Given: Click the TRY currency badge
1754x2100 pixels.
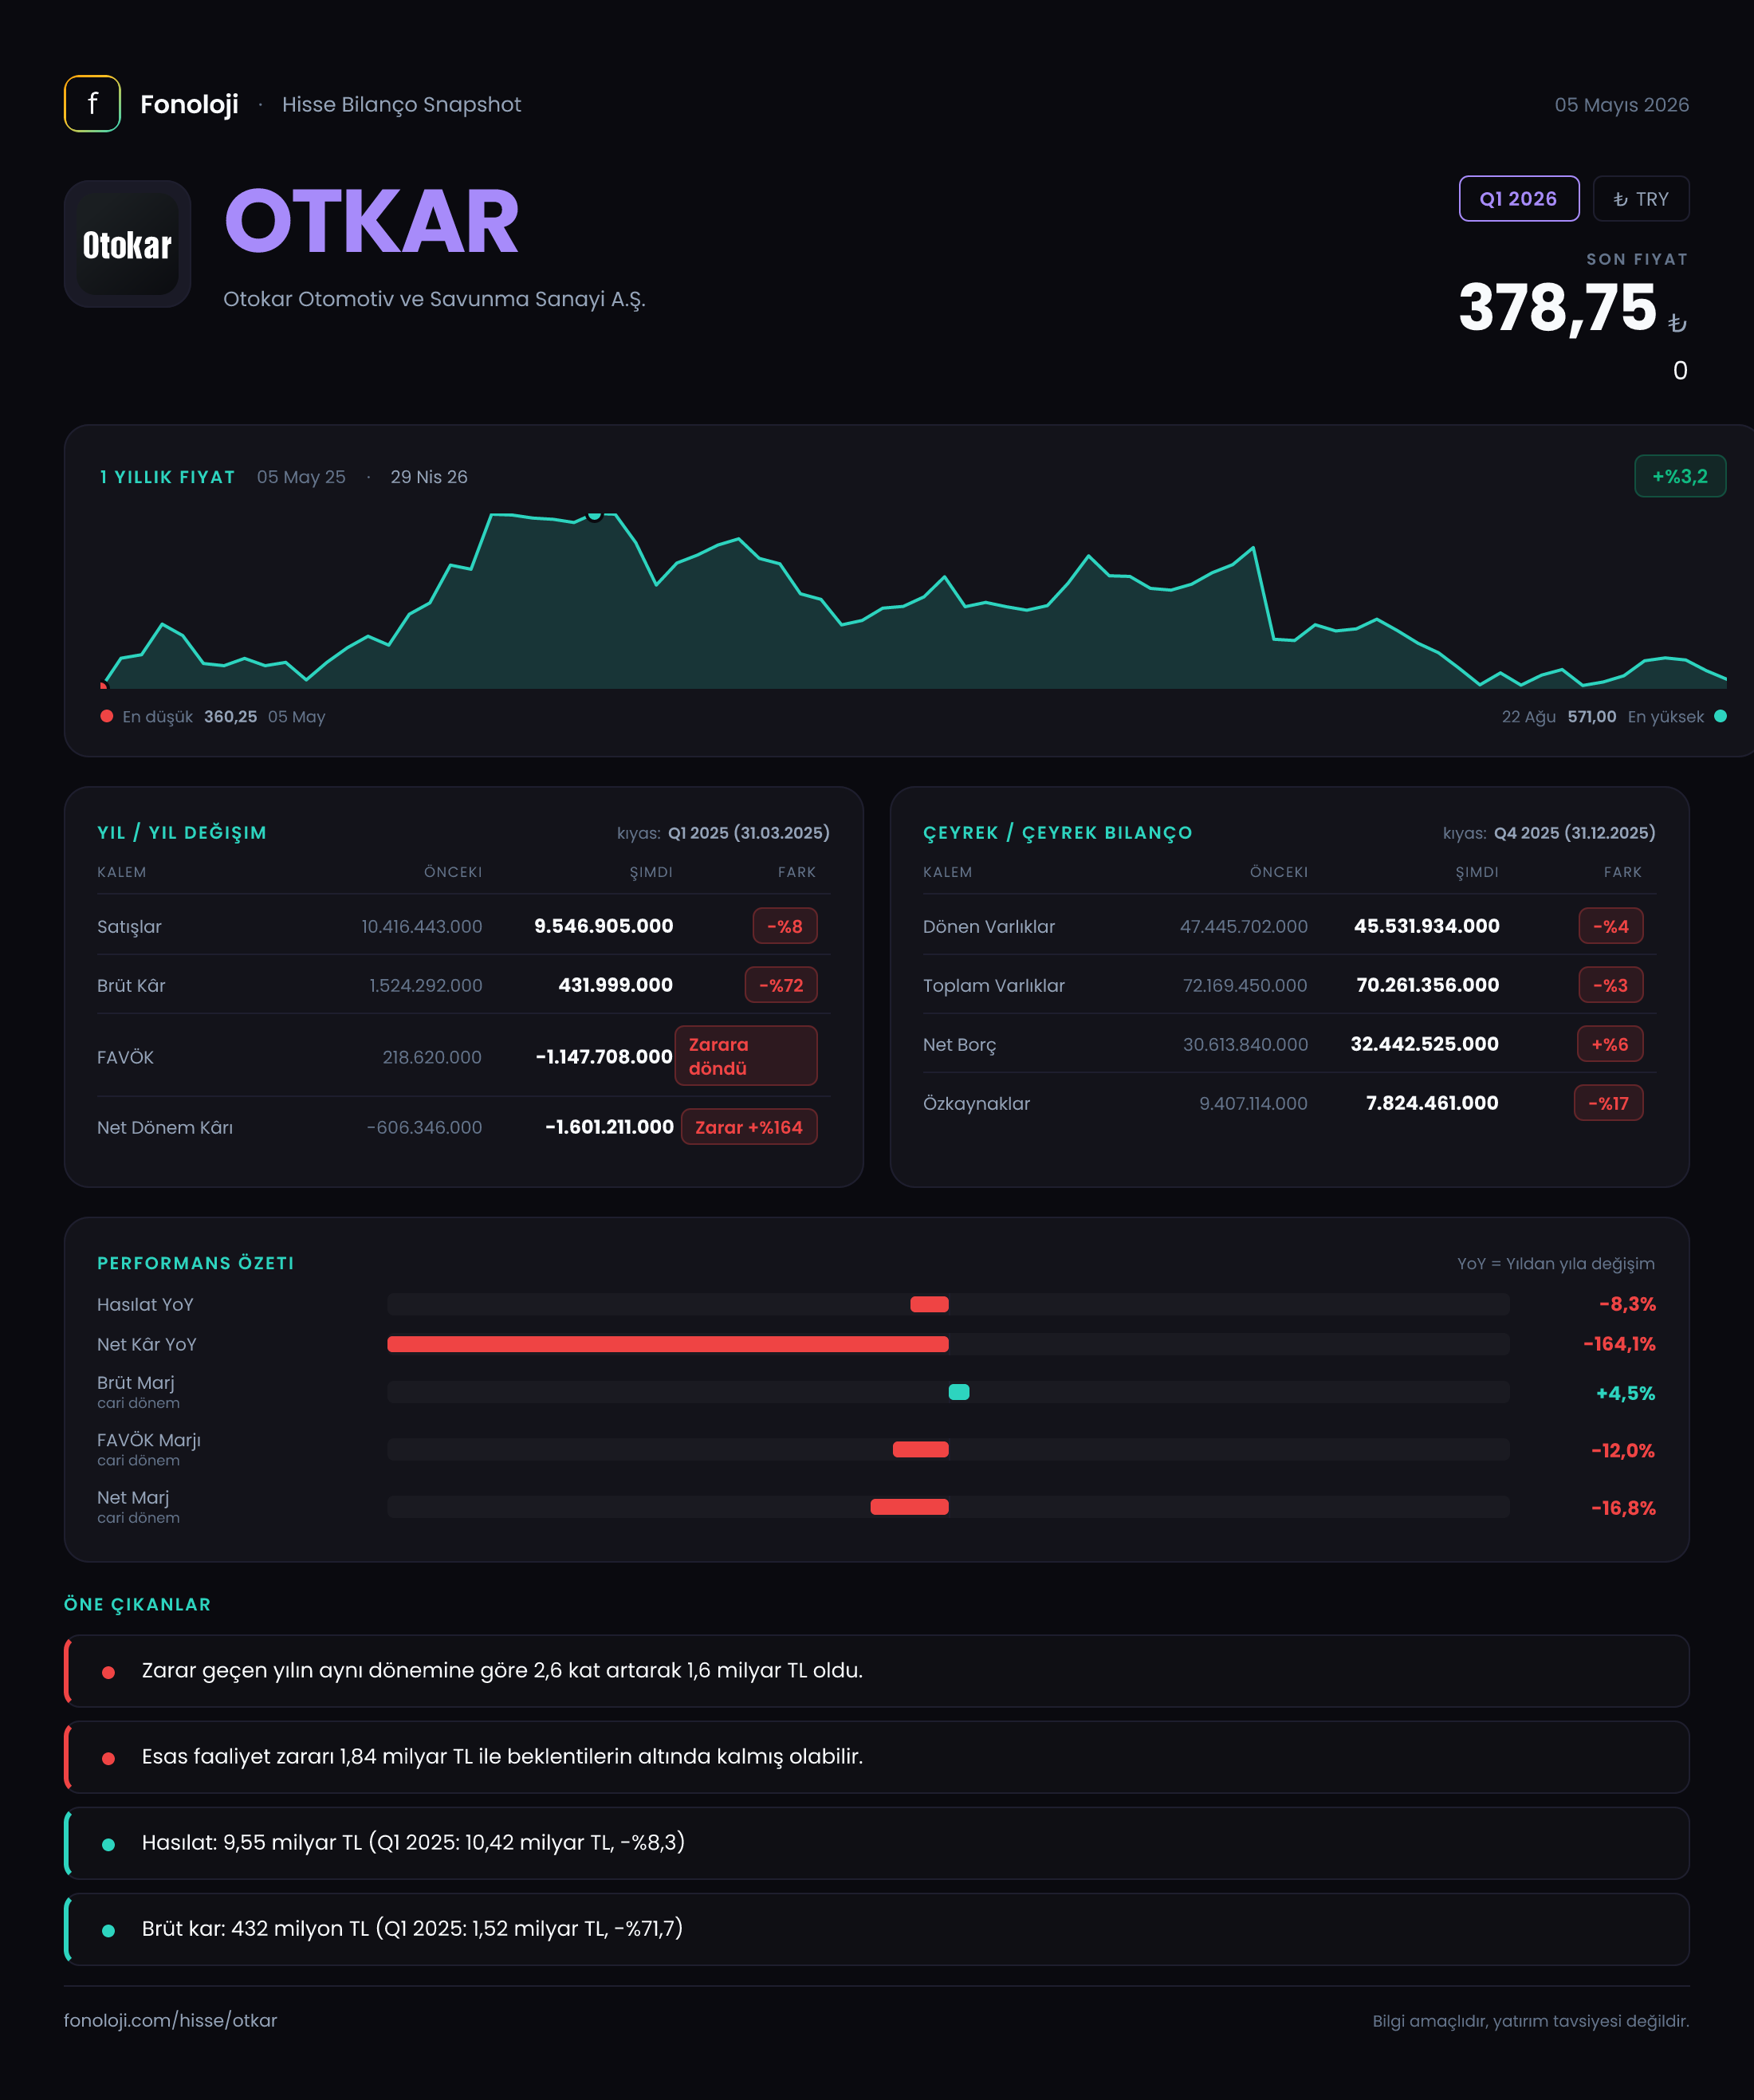Looking at the screenshot, I should [1640, 199].
